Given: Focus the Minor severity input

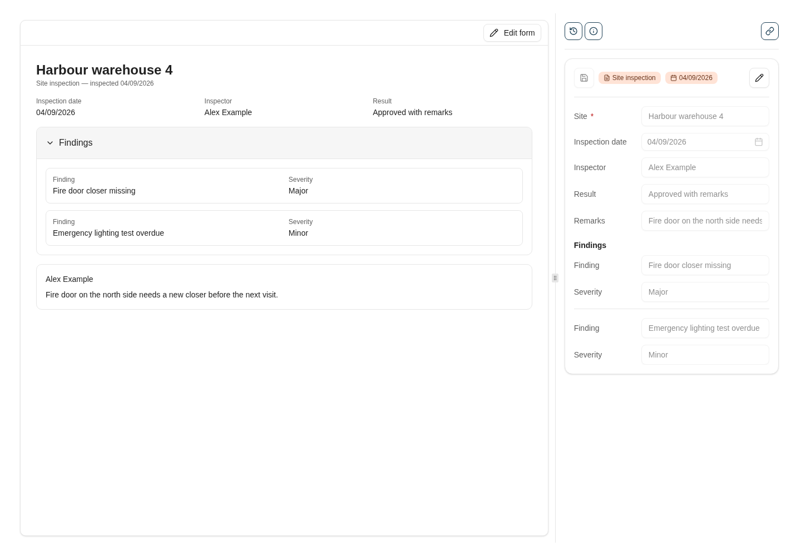Looking at the screenshot, I should (x=705, y=355).
